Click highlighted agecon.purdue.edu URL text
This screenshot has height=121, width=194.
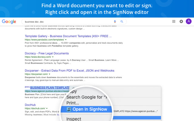(x=47, y=91)
